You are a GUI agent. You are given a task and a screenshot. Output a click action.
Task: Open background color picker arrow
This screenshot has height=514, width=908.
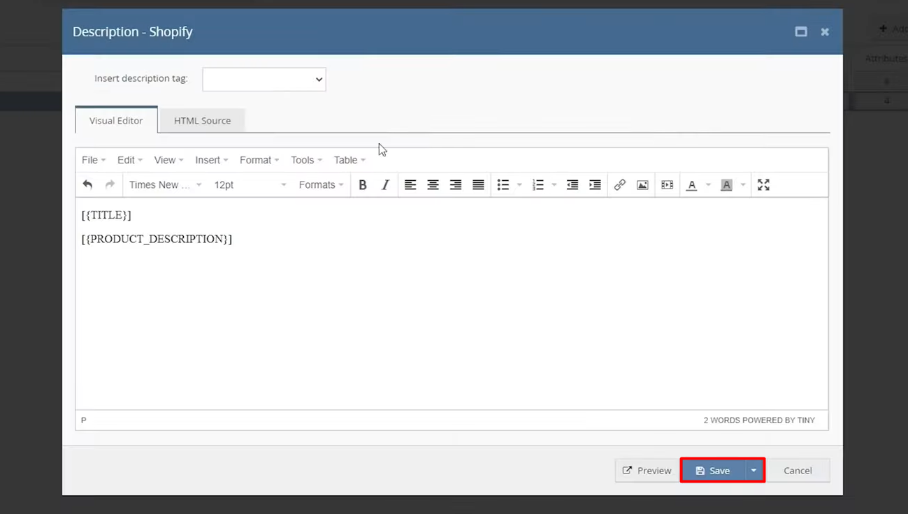coord(743,185)
